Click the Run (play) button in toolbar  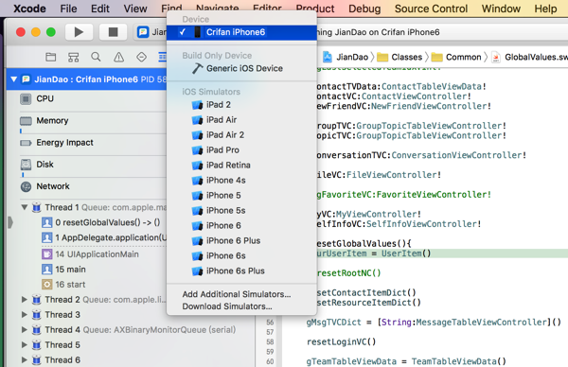tap(79, 32)
